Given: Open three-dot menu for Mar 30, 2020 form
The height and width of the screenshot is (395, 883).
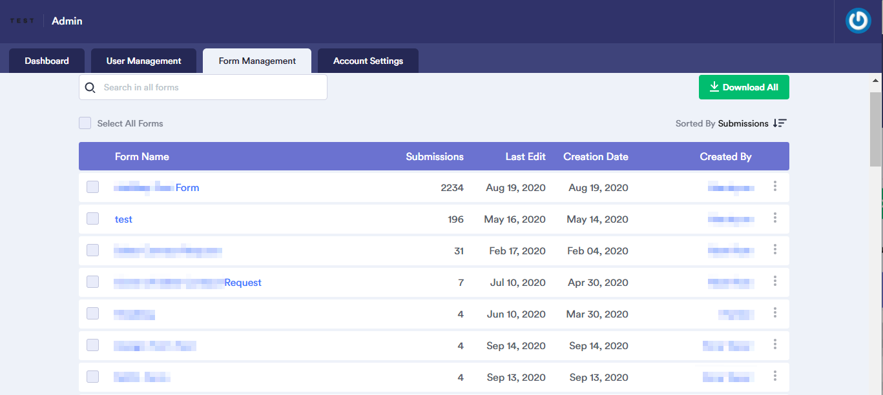Looking at the screenshot, I should coord(774,313).
